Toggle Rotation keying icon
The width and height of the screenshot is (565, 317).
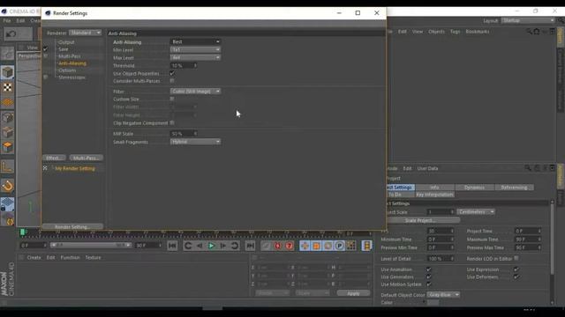point(328,246)
